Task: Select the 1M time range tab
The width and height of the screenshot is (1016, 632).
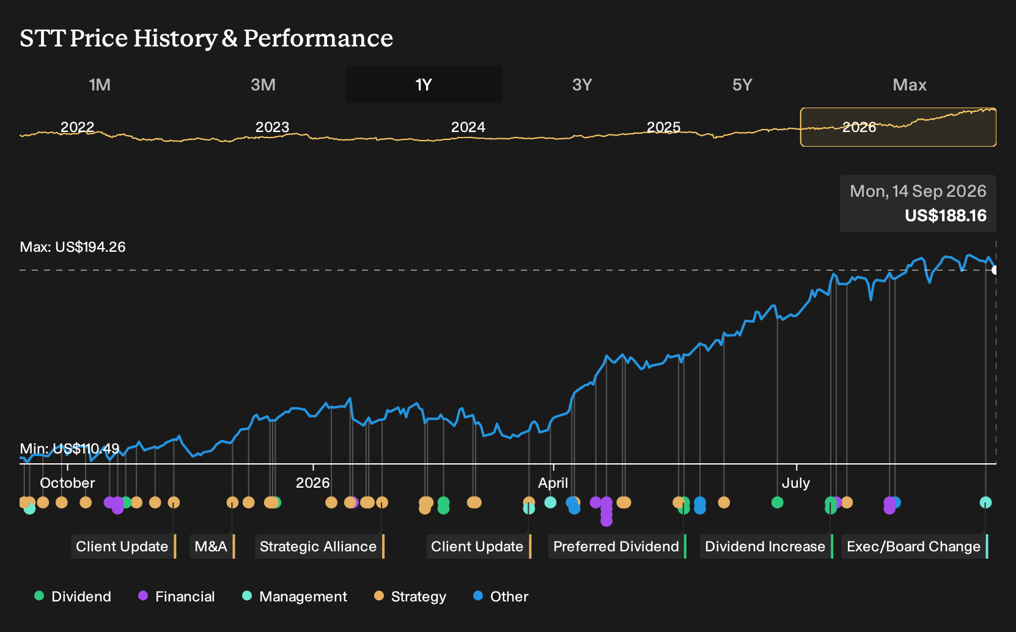Action: [100, 84]
